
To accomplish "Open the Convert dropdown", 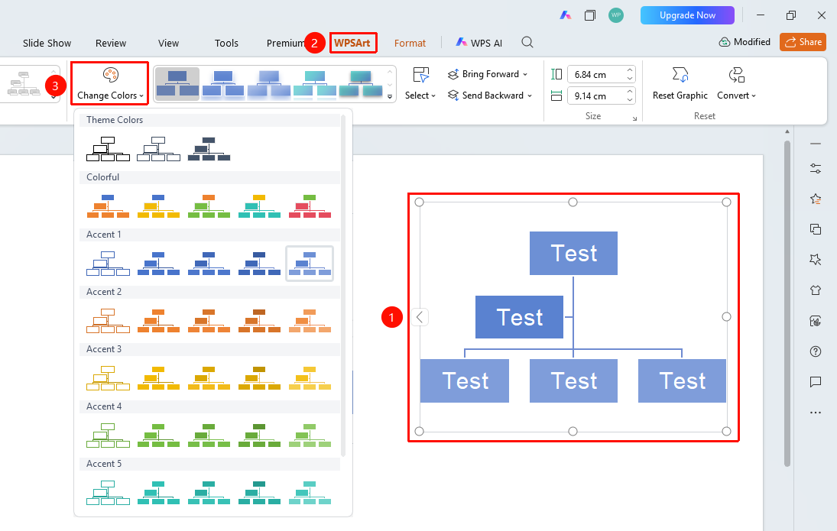I will [737, 84].
